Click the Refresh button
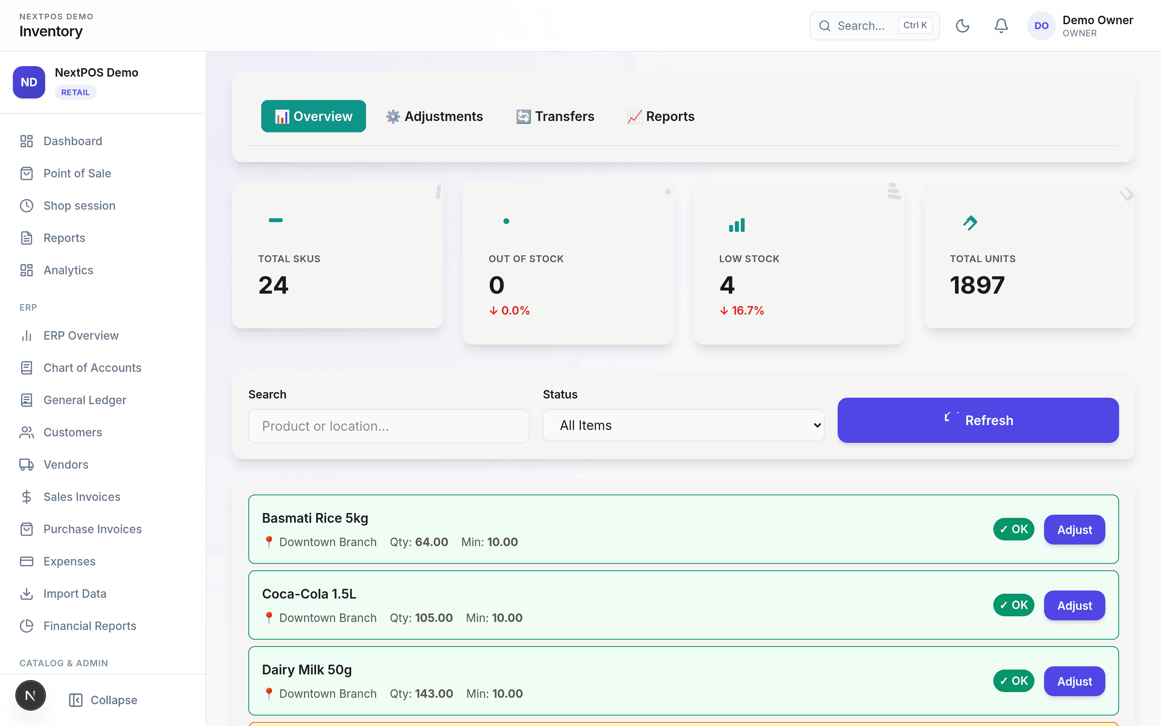Screen dimensions: 1161x726 click(978, 420)
